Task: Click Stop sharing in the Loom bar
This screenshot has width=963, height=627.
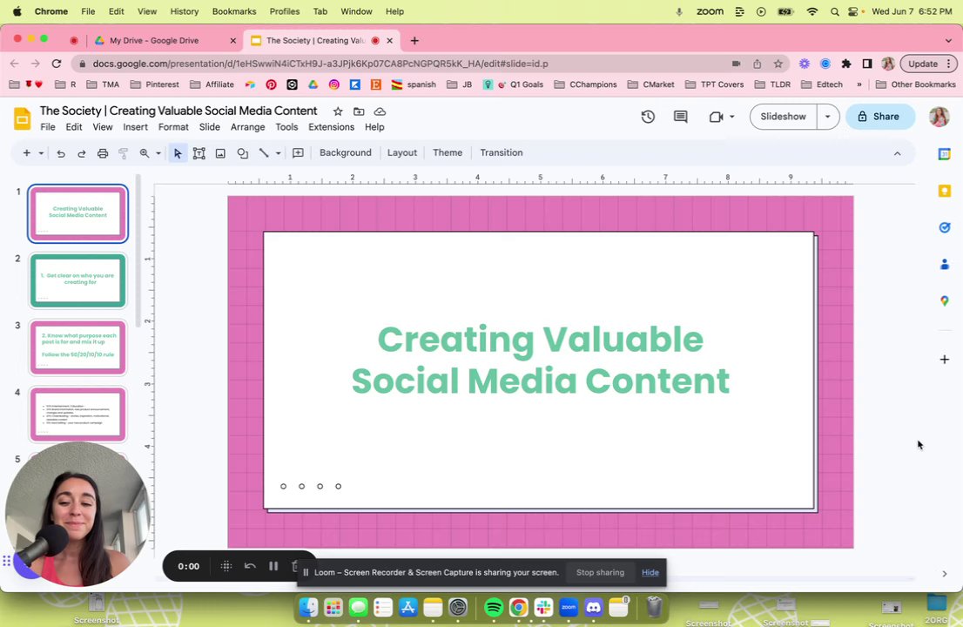Action: (600, 572)
